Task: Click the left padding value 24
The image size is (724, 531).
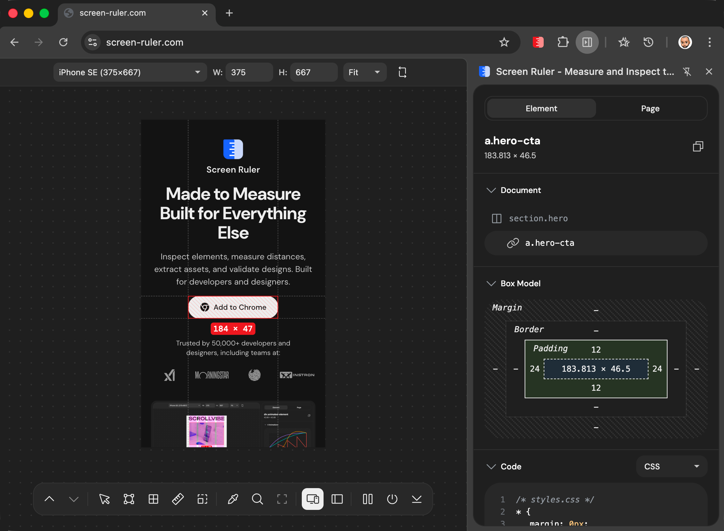Action: (535, 369)
